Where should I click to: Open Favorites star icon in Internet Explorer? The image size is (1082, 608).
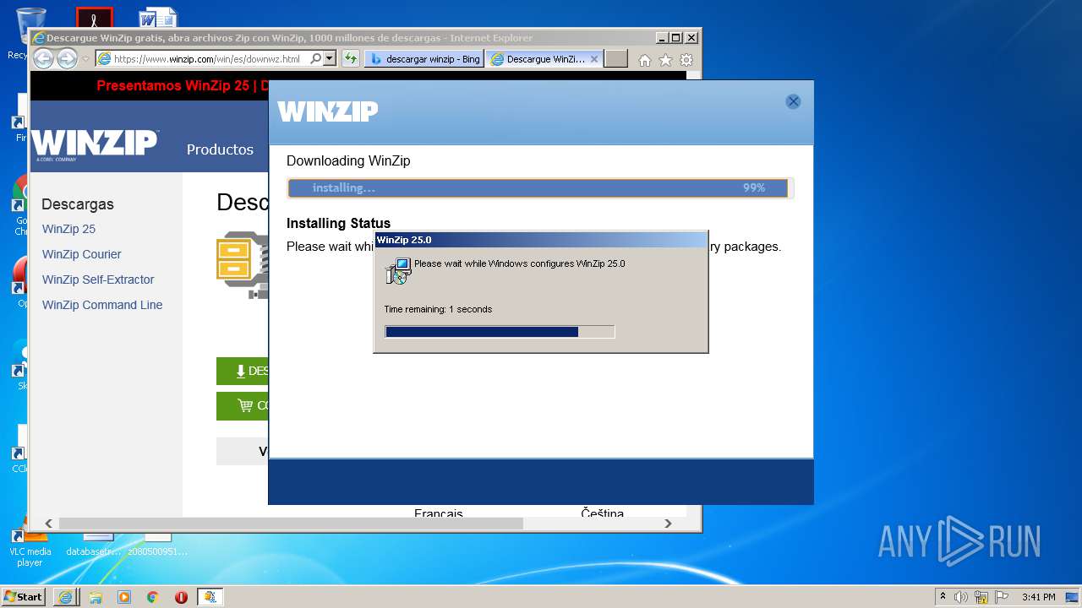click(x=665, y=60)
